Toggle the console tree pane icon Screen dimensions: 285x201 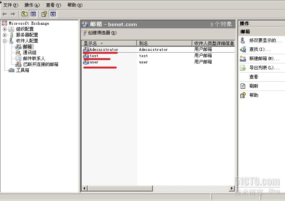coord(33,14)
